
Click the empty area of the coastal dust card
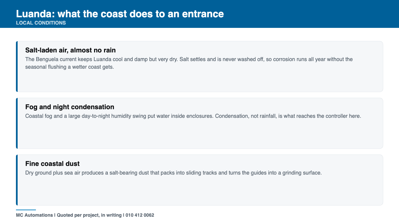coord(199,191)
